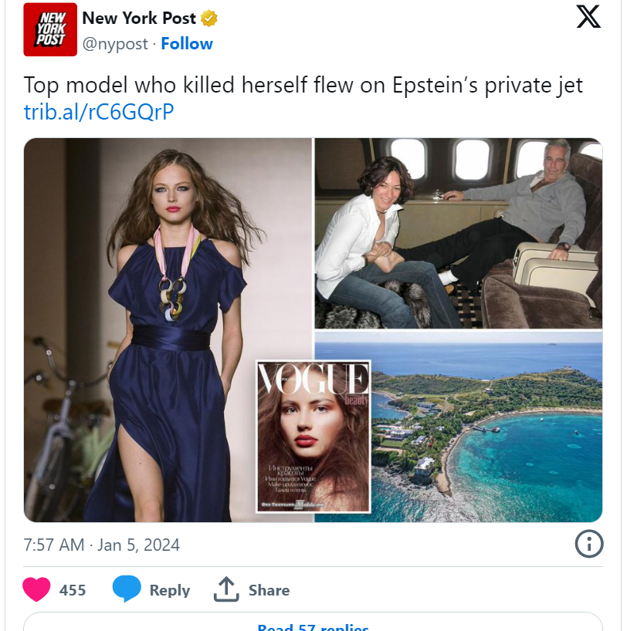Click the Share label
Image resolution: width=627 pixels, height=631 pixels.
pos(269,590)
